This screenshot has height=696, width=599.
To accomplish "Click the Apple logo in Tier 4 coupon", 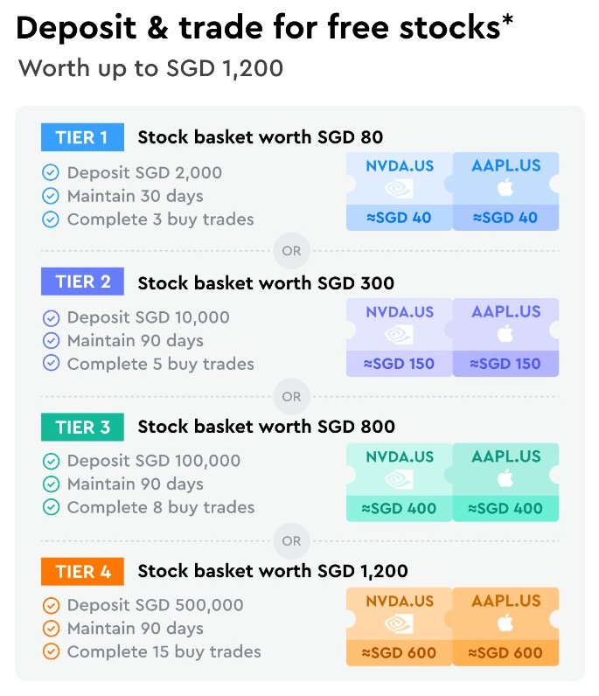I will (x=505, y=623).
